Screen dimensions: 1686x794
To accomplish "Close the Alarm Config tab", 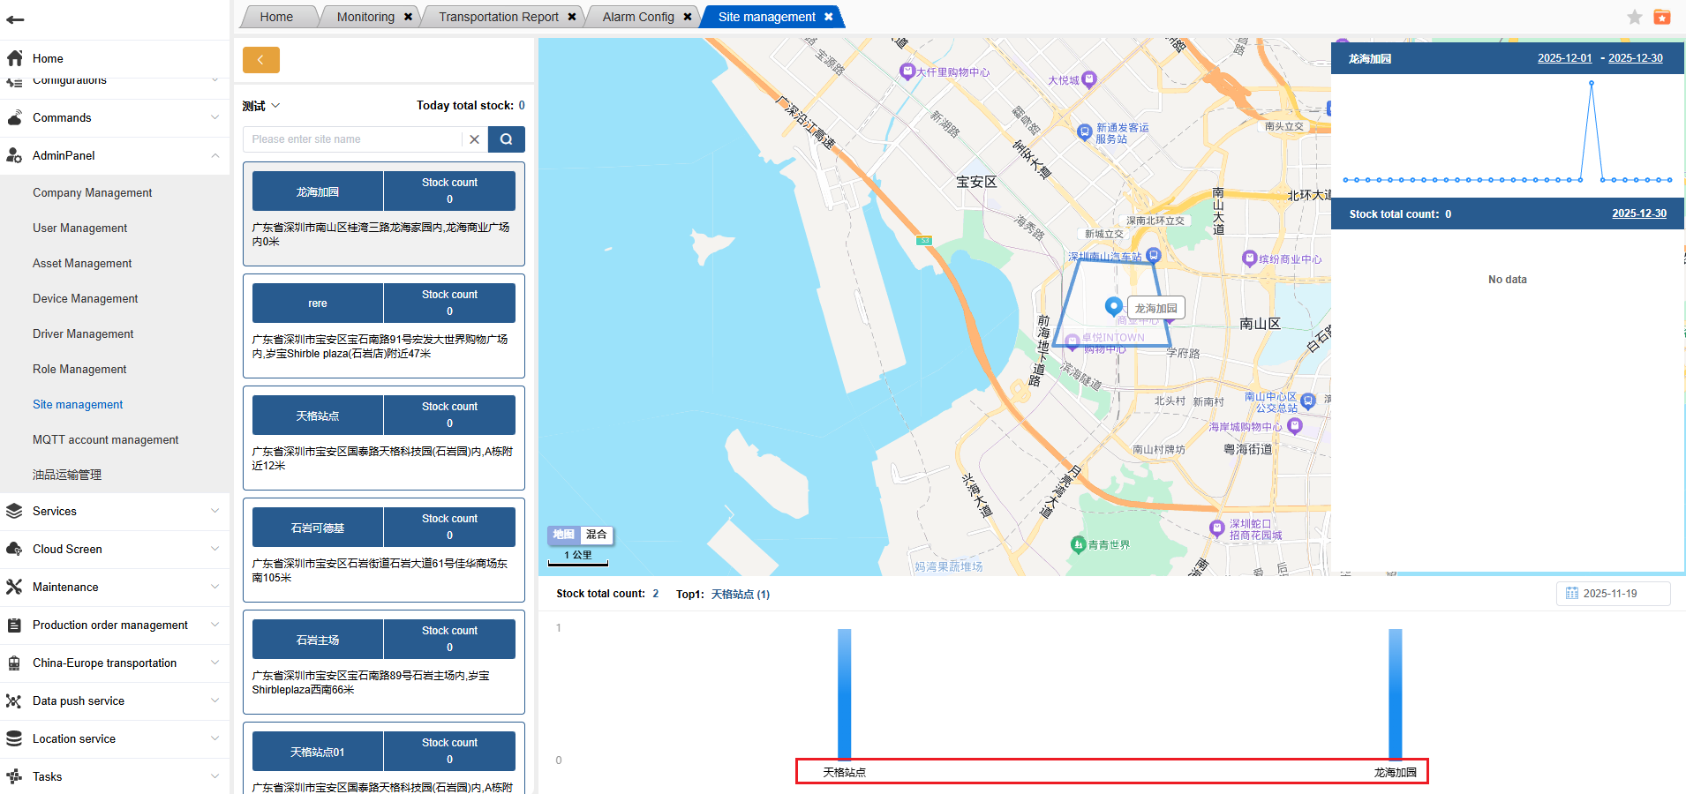I will point(688,17).
